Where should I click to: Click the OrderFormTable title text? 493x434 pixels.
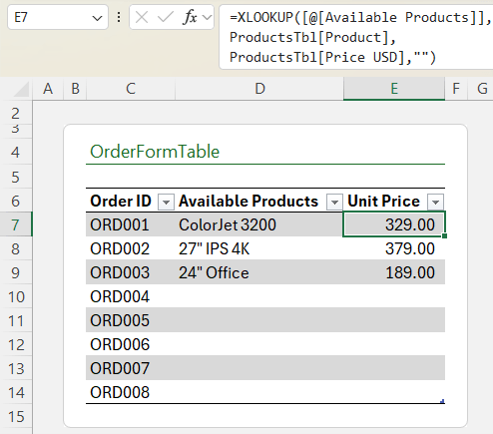coord(155,152)
